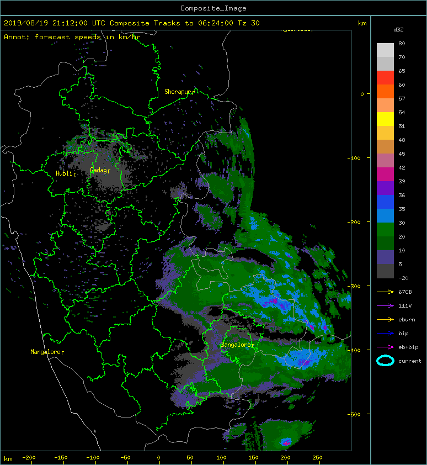Image resolution: width=427 pixels, height=465 pixels.
Task: Click the 250 tick on the horizontal axis
Action: 317,458
